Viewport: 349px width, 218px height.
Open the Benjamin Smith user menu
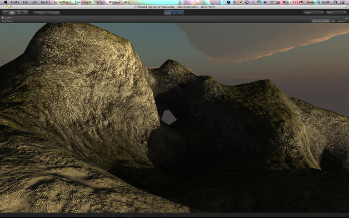coord(318,2)
